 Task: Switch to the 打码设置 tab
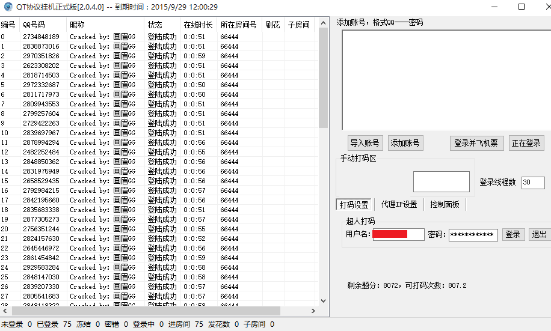[354, 205]
